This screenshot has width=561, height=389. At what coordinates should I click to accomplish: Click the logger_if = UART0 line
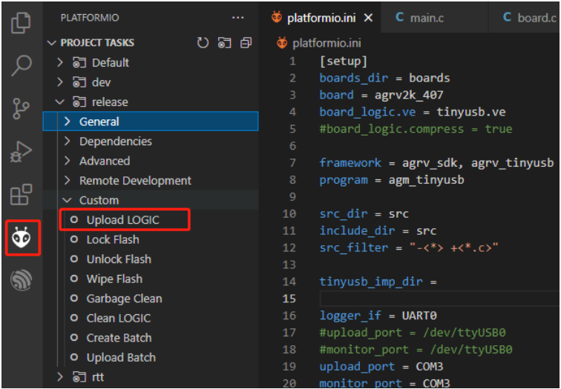[x=378, y=316]
